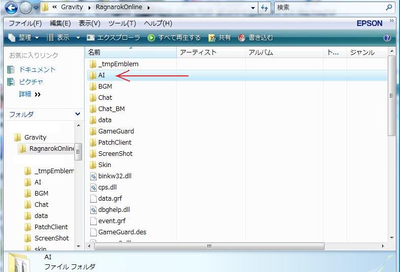Sort by the アーティスト column header
400x272 pixels.
point(211,52)
